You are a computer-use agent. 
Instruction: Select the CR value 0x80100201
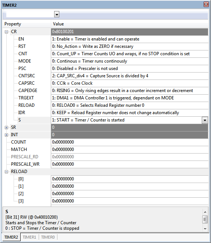130,32
